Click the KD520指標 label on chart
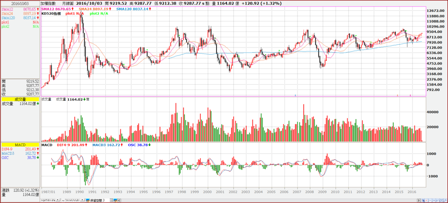Viewport: 448px width, 203px height. coord(52,14)
